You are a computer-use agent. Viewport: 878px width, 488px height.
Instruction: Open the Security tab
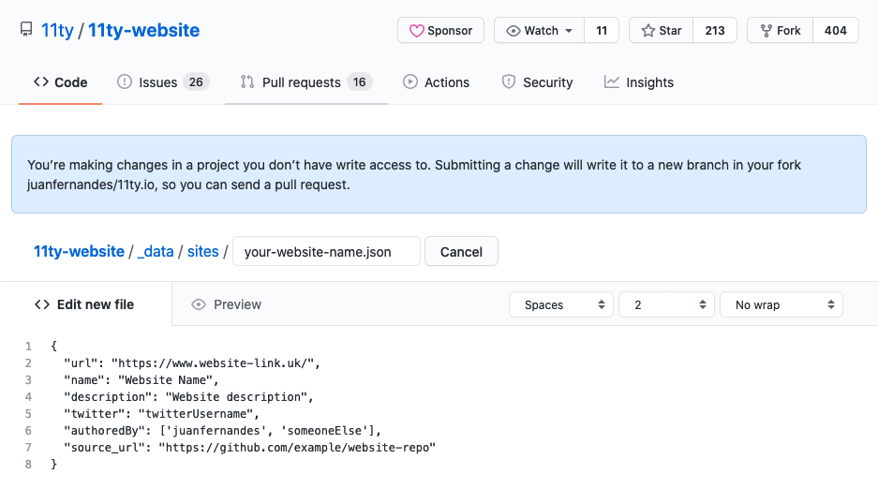pos(537,82)
